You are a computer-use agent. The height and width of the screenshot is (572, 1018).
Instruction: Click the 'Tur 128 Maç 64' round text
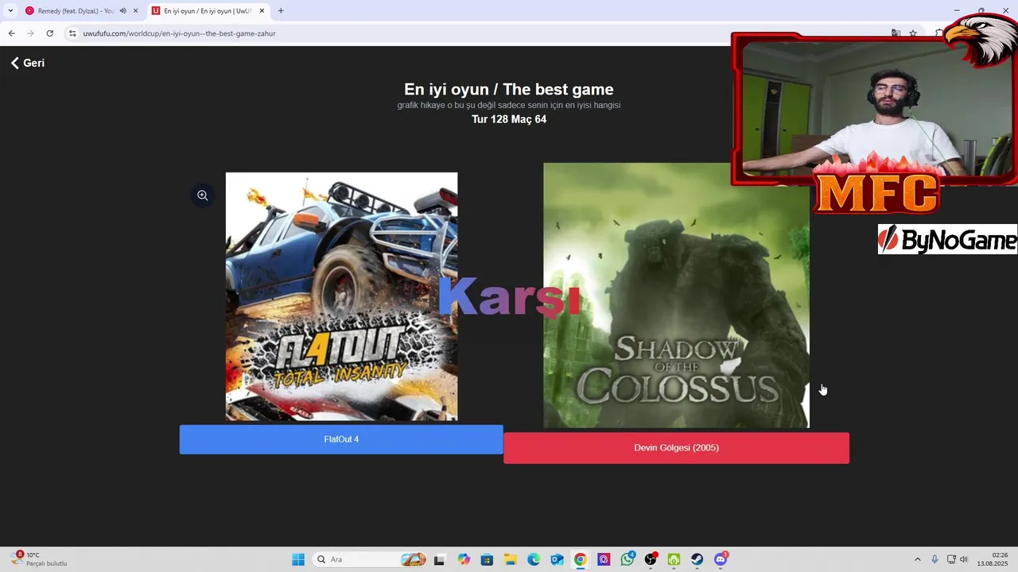coord(509,119)
